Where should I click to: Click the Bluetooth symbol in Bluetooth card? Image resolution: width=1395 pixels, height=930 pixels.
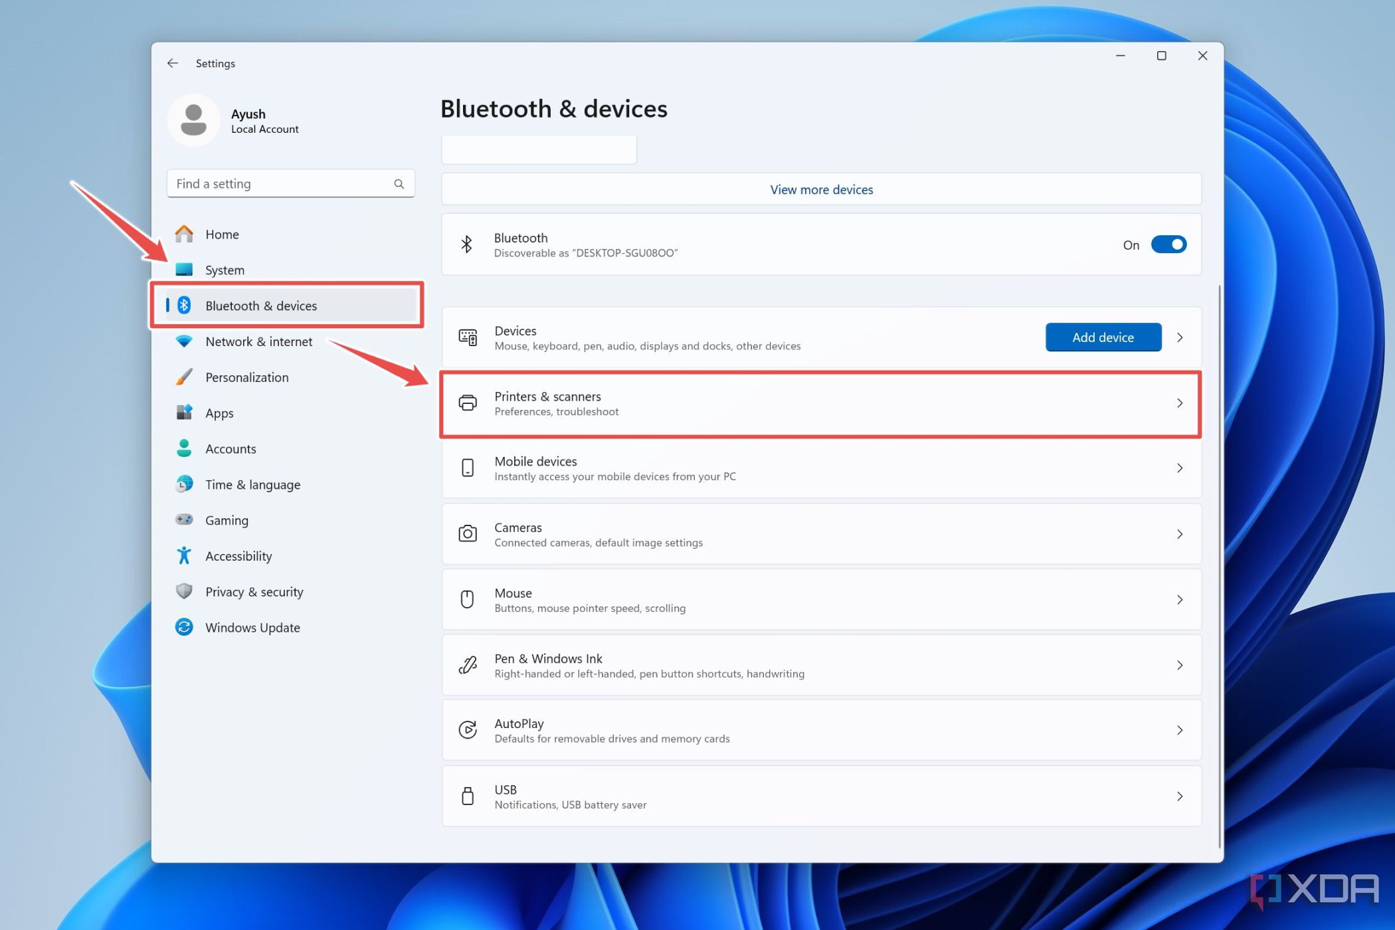467,244
